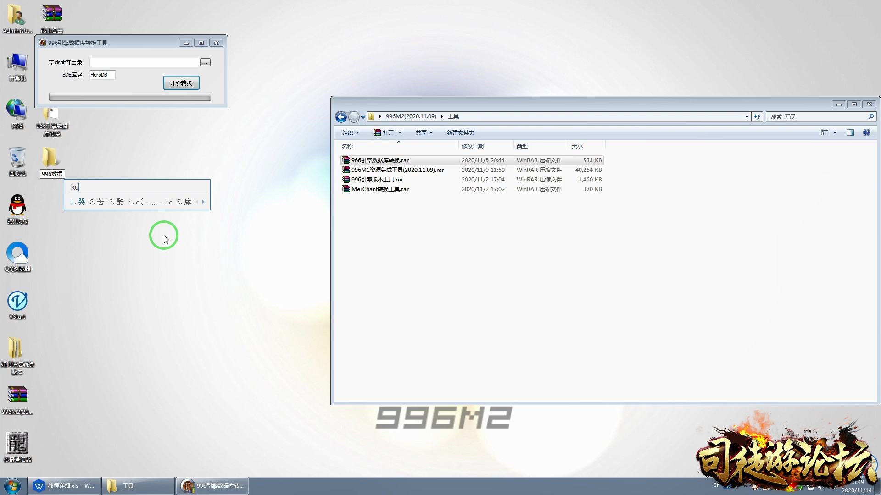This screenshot has width=881, height=495.
Task: Go forward in Explorer navigation
Action: (354, 117)
